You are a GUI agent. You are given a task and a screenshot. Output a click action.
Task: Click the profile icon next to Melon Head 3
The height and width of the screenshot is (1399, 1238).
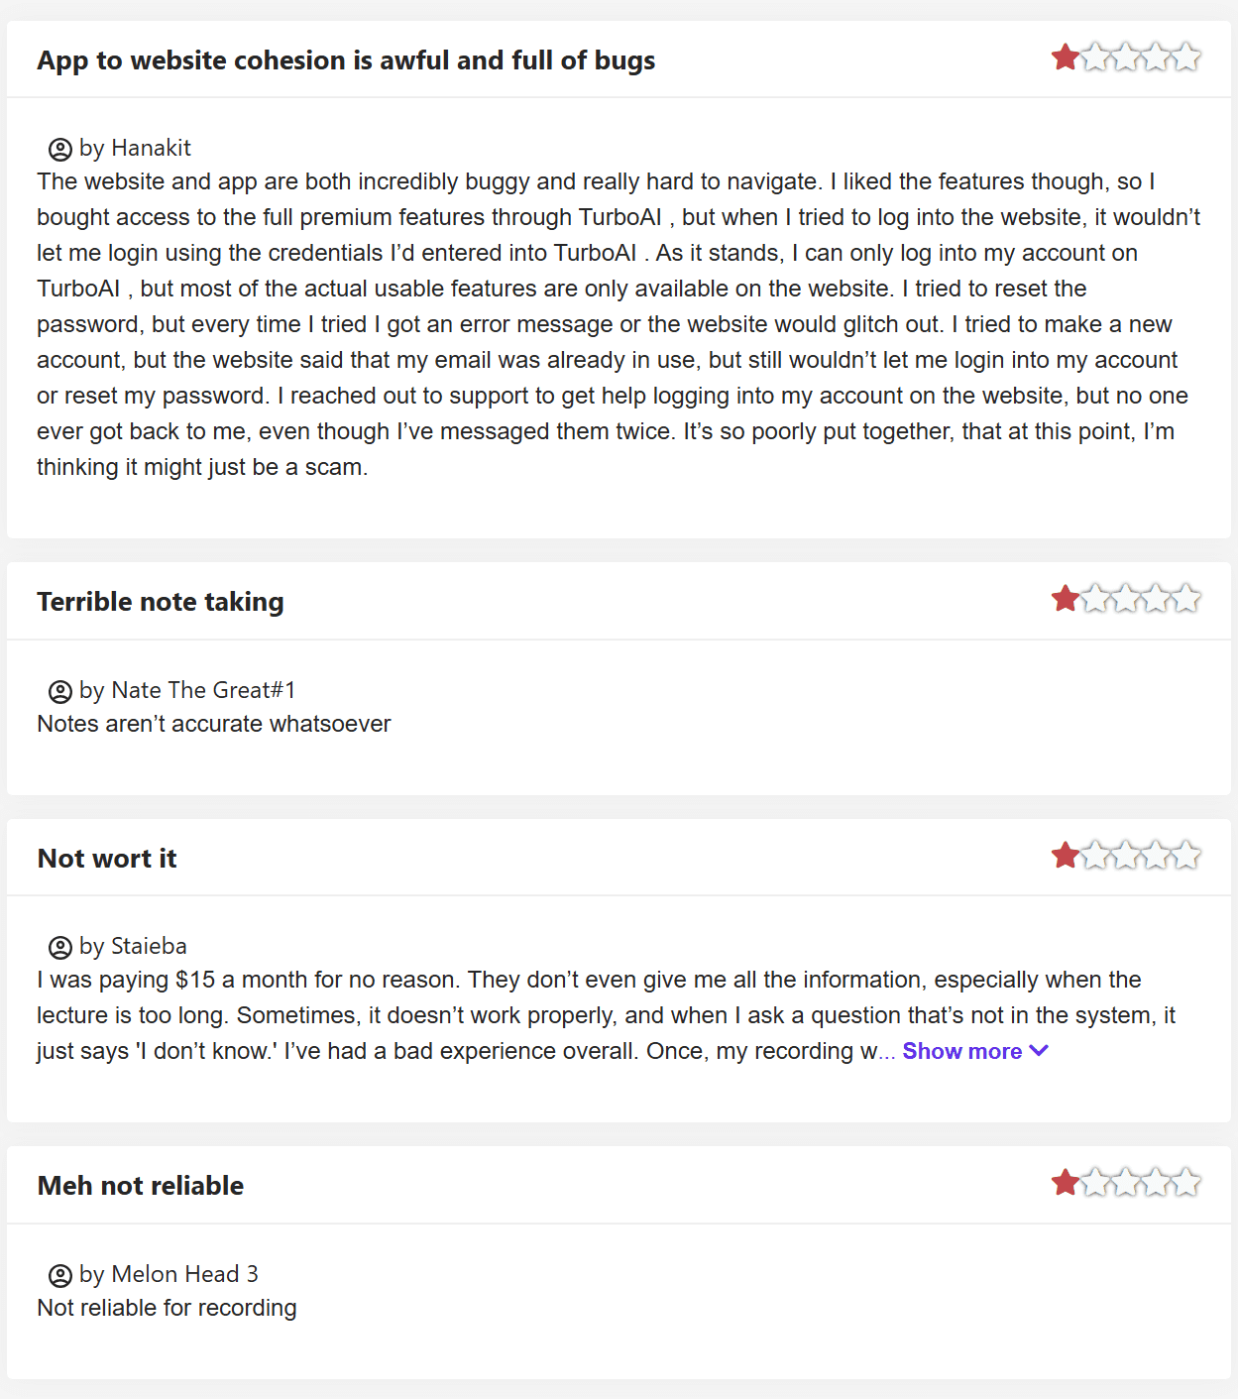60,1275
